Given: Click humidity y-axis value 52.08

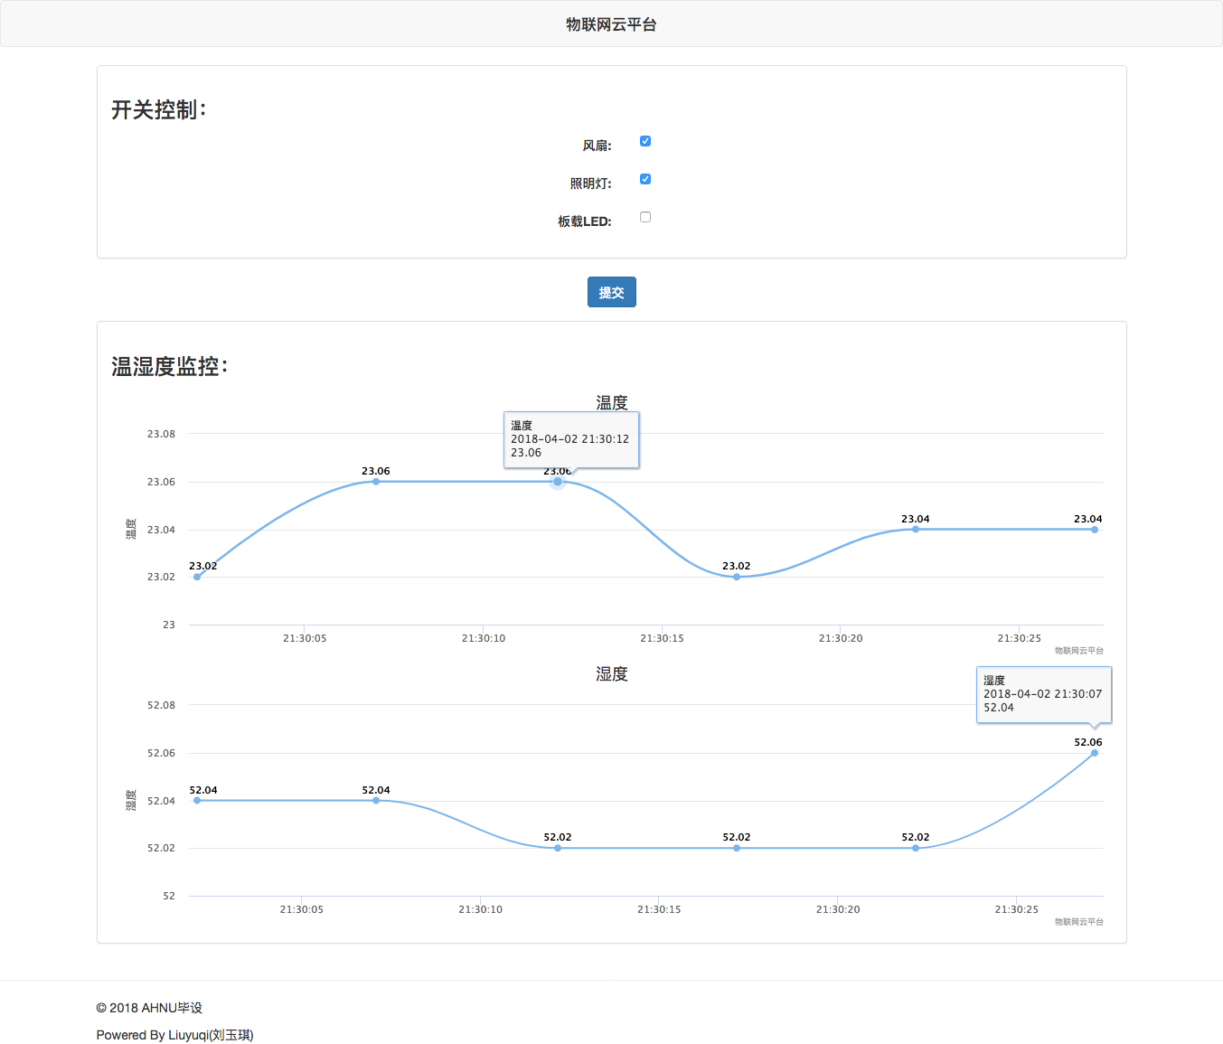Looking at the screenshot, I should pyautogui.click(x=161, y=705).
